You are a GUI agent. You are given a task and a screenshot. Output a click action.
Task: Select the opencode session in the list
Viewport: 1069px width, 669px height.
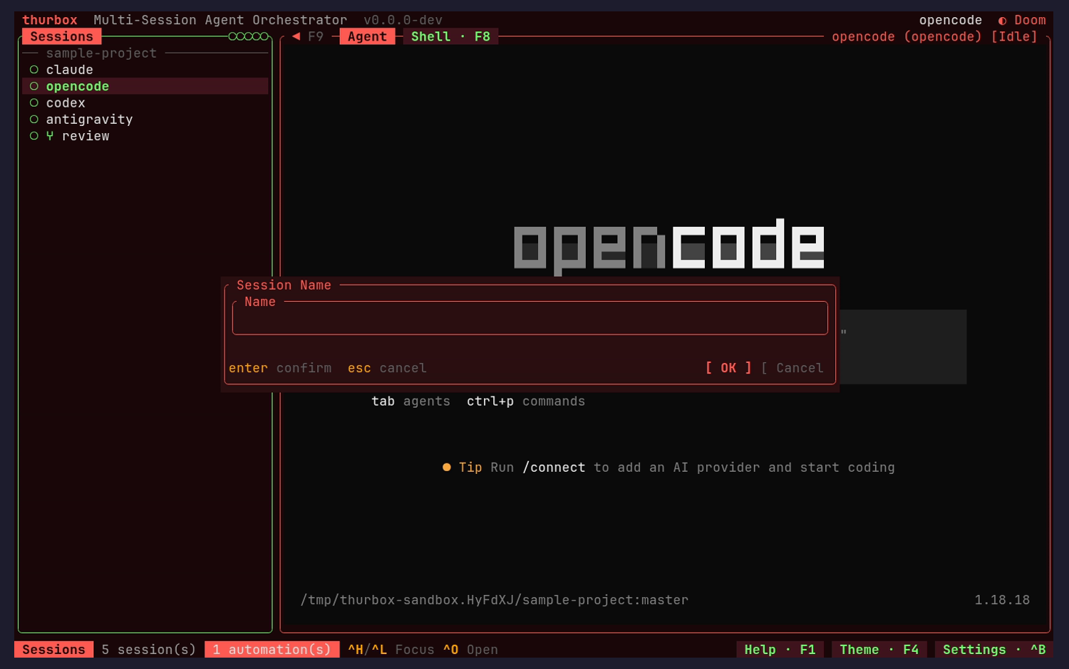coord(145,86)
